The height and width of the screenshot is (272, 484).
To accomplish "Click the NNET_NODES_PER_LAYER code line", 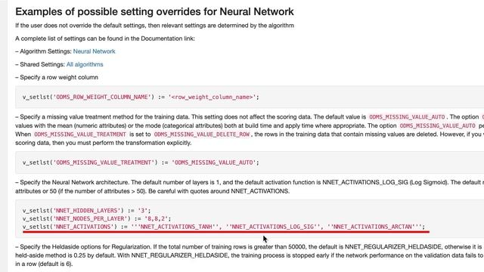I will click(x=97, y=218).
